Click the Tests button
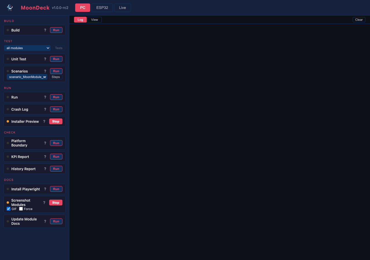This screenshot has height=260, width=370. pos(59,48)
